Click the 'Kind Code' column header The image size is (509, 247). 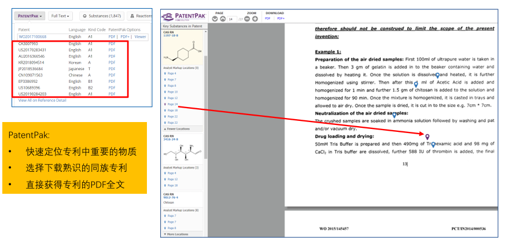(x=97, y=30)
